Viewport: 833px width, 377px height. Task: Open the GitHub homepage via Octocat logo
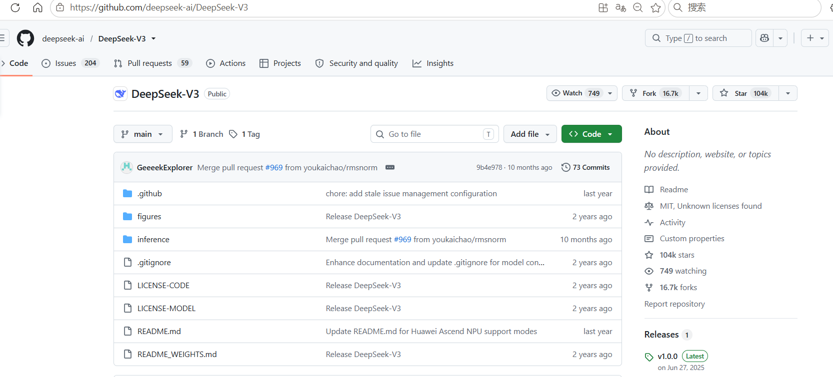25,38
